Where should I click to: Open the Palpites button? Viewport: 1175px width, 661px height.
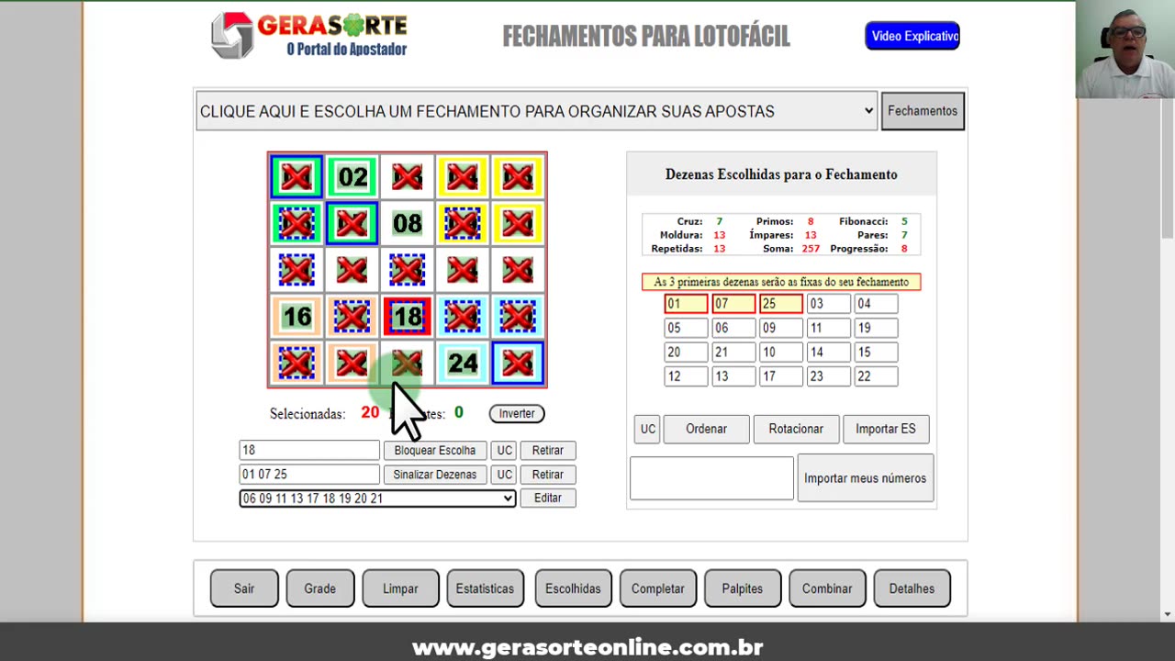tap(742, 588)
